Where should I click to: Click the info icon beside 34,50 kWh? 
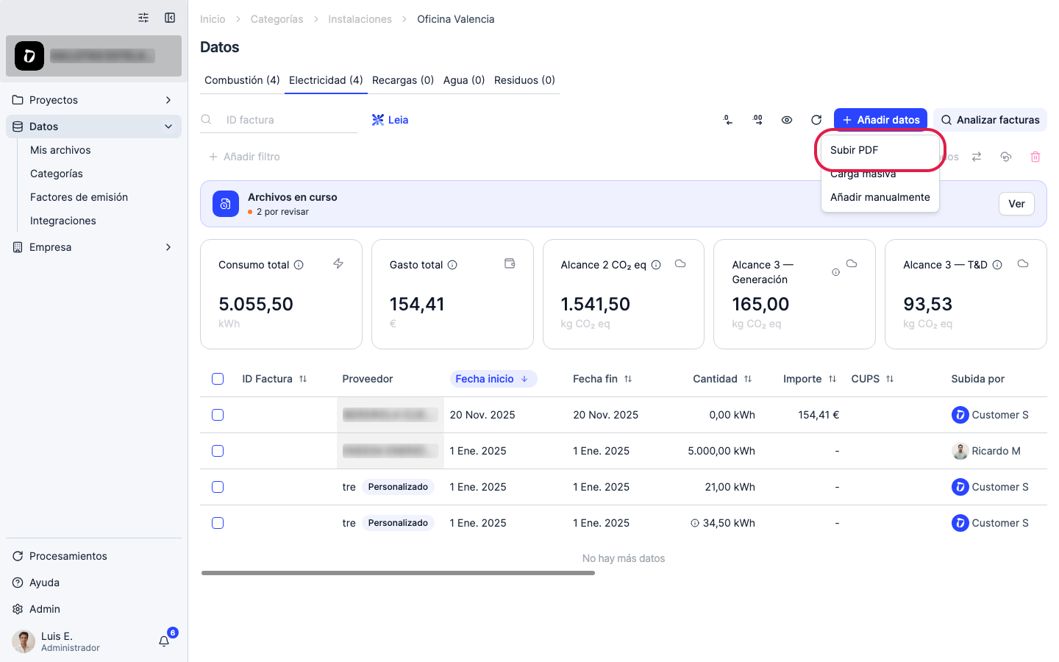(x=695, y=523)
